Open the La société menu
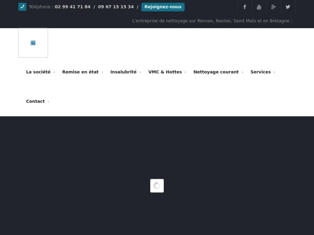Viewport: 314px width, 235px height. point(38,72)
